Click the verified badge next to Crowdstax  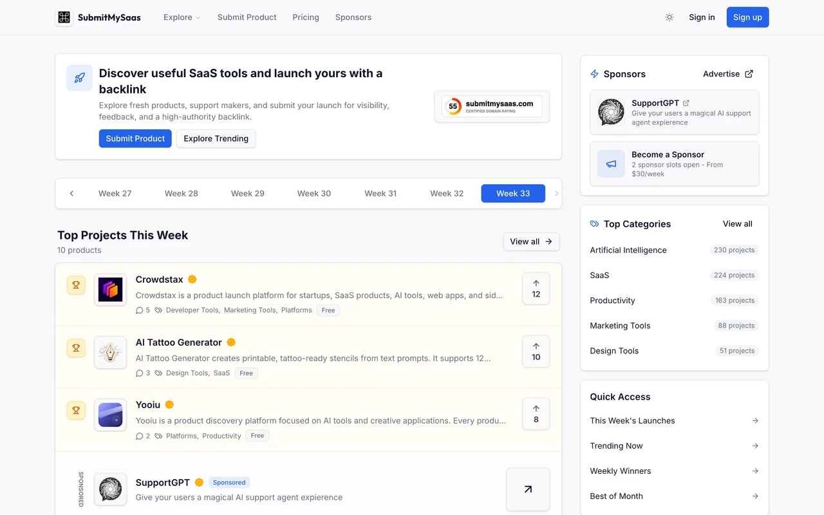pyautogui.click(x=192, y=279)
